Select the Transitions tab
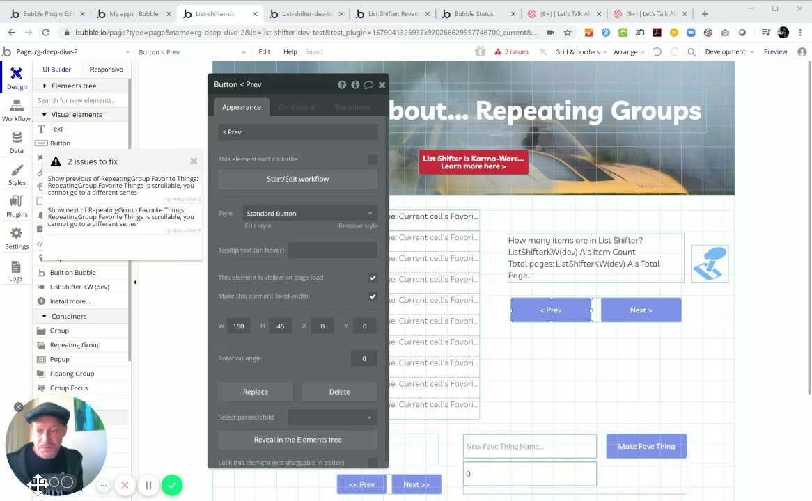This screenshot has height=501, width=812. tap(352, 107)
